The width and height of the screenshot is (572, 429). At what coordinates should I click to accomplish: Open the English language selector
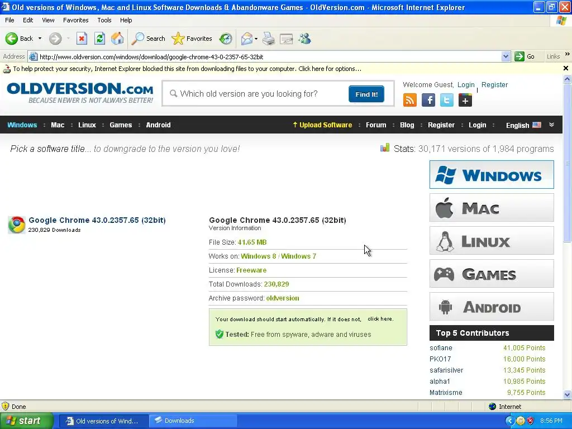coord(523,125)
